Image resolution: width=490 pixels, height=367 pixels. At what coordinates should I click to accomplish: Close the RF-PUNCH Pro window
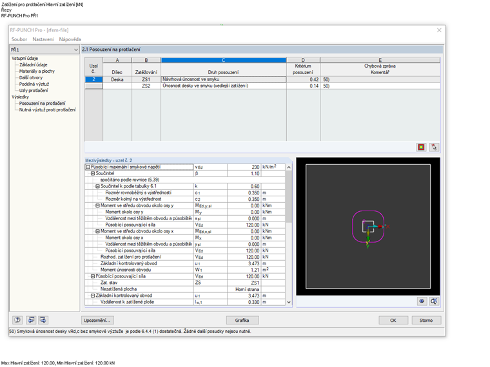[x=439, y=30]
